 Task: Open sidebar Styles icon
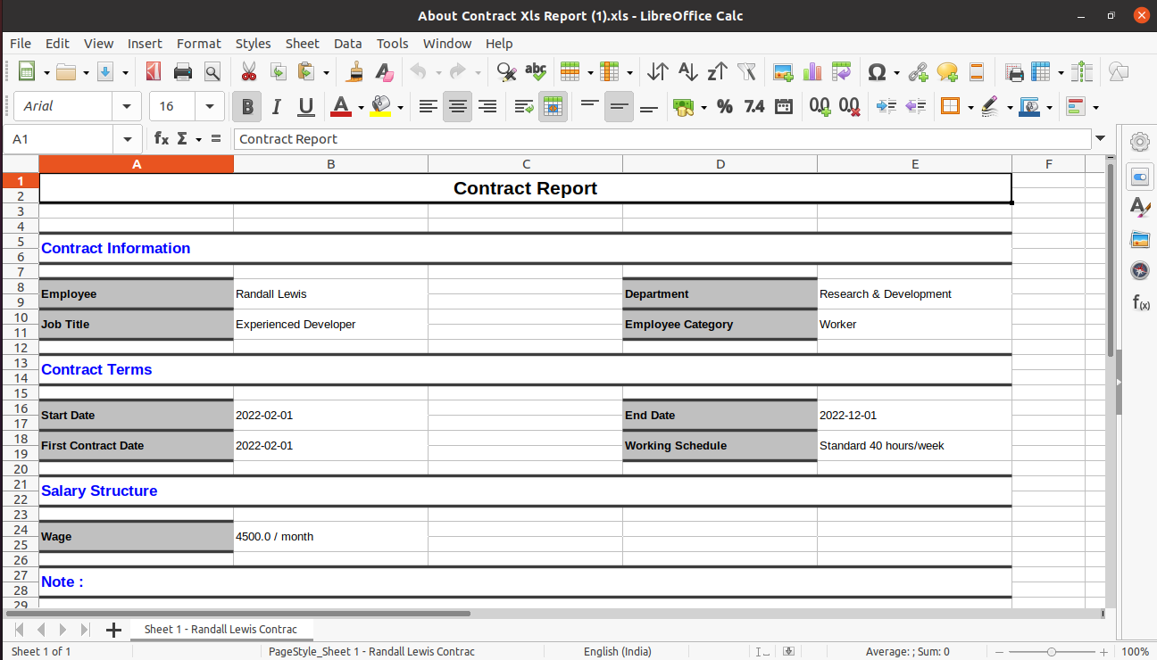(x=1140, y=208)
